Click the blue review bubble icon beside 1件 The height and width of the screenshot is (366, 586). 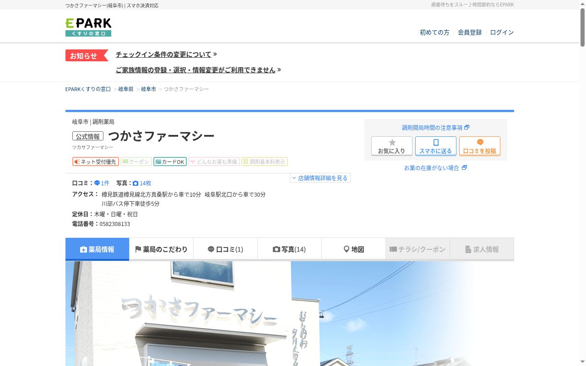(97, 183)
